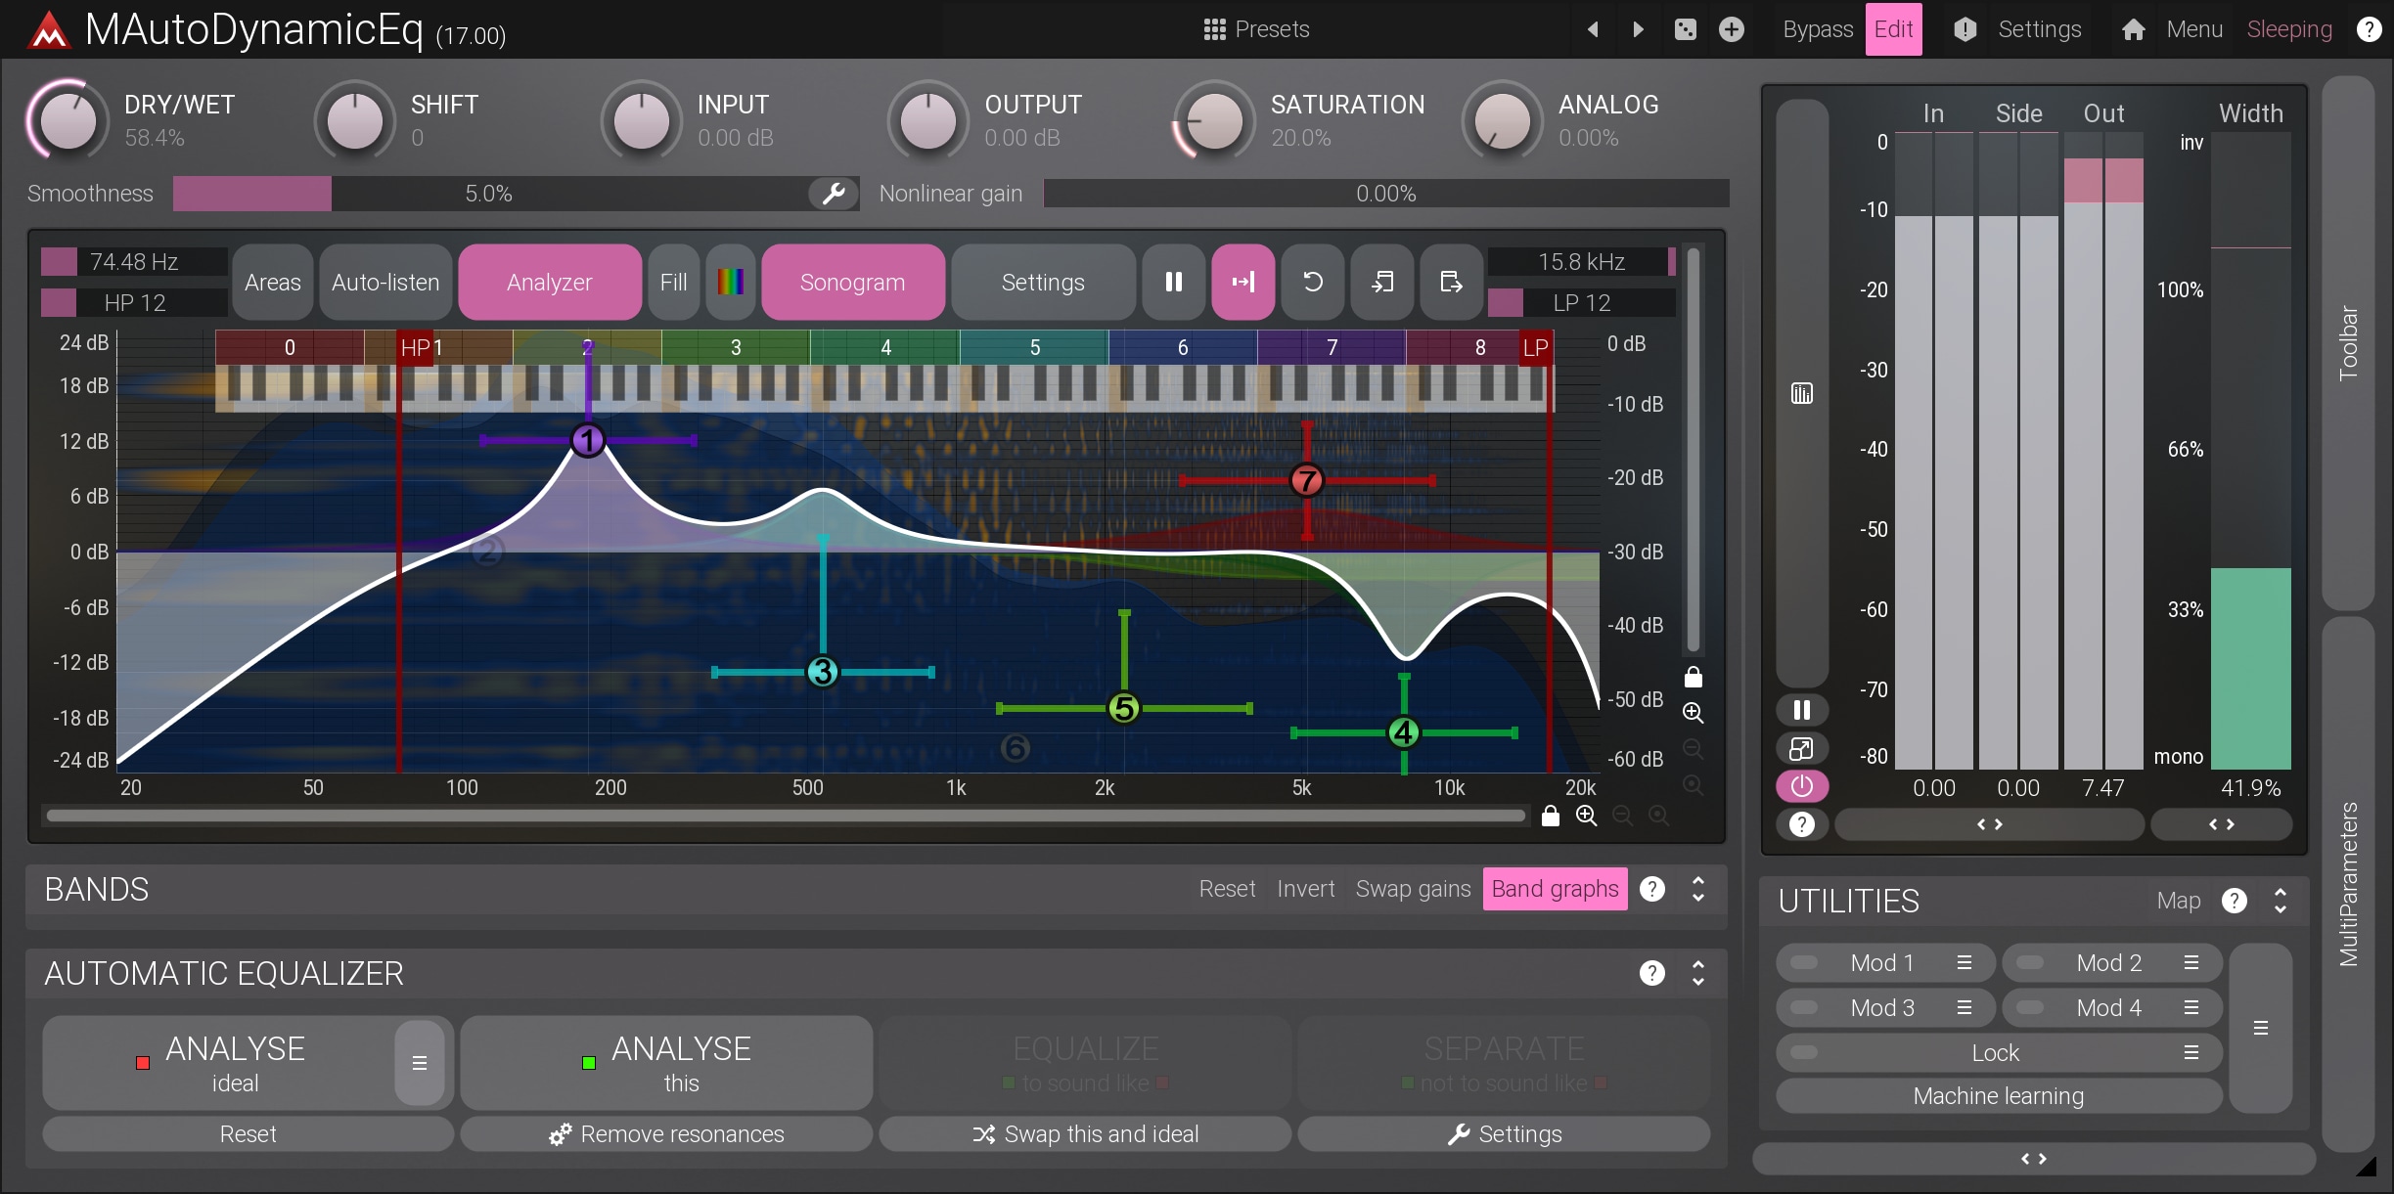The image size is (2394, 1194).
Task: Open the Presets menu
Action: (x=1256, y=29)
